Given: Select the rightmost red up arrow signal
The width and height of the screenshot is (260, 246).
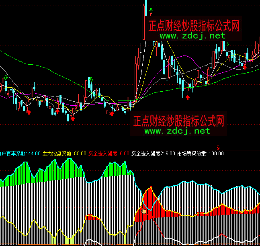Looking at the screenshot, I should pos(244,67).
